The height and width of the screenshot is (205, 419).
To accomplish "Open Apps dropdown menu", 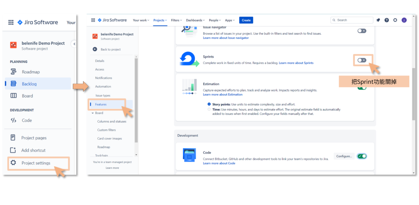I will point(230,20).
